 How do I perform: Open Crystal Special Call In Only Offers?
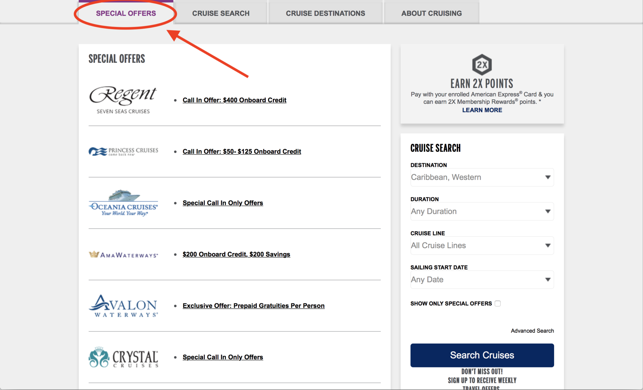point(223,357)
